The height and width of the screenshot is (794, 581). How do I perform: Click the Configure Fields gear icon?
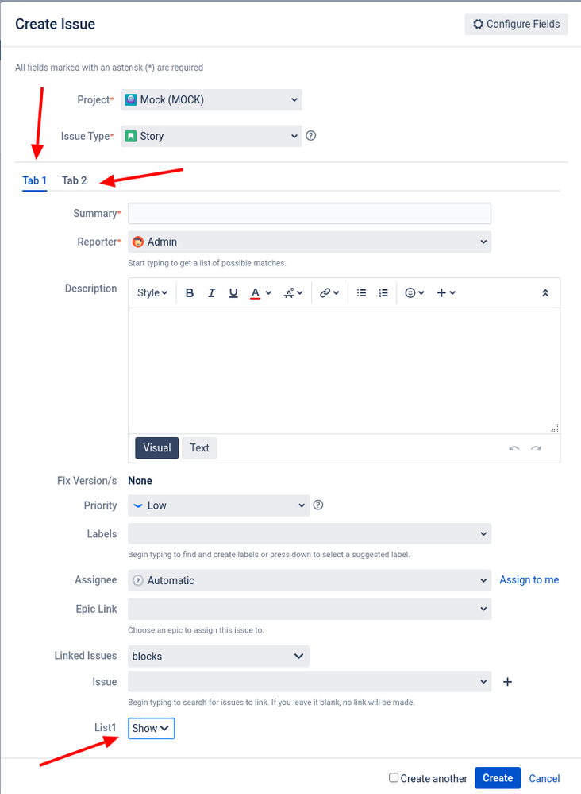pyautogui.click(x=478, y=25)
